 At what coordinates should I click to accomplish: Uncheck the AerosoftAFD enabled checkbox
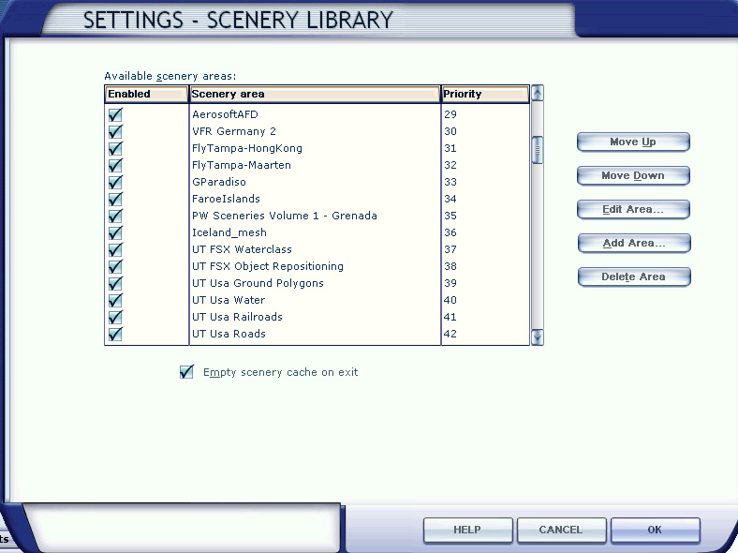115,114
